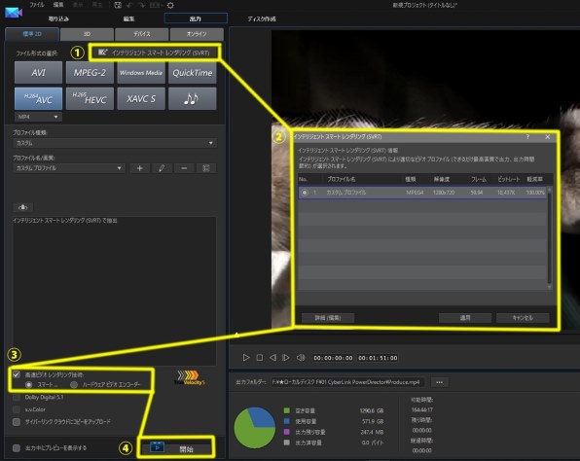
Task: Click the TrueVelocity 5 logo
Action: coord(190,377)
